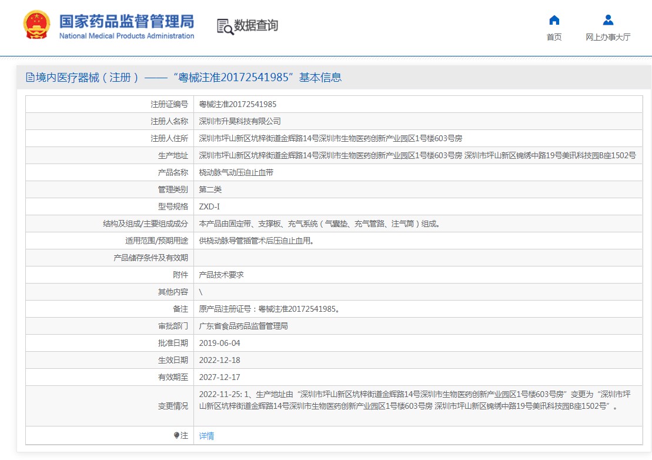This screenshot has height=460, width=652.
Task: Click the home icon above 首页
Action: 554,20
